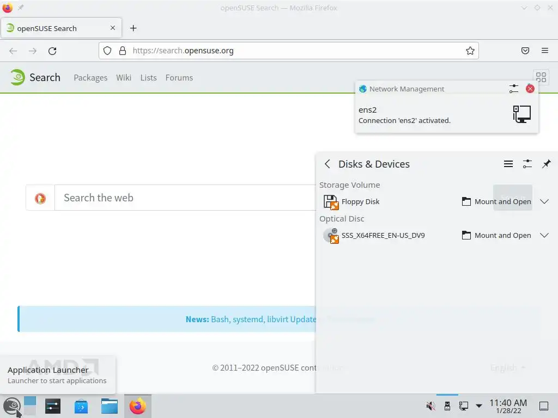This screenshot has height=418, width=558.
Task: Open the Wiki navigation link
Action: pyautogui.click(x=124, y=77)
